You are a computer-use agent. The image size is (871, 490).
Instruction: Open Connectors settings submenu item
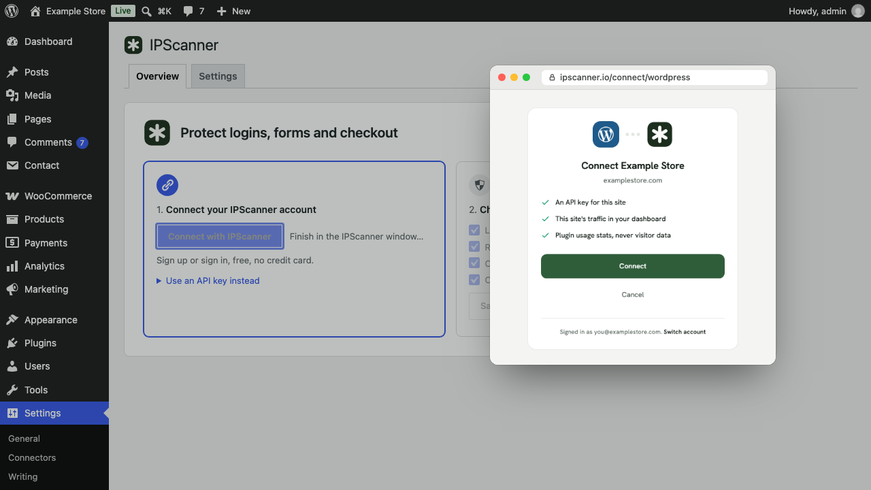[x=32, y=458]
